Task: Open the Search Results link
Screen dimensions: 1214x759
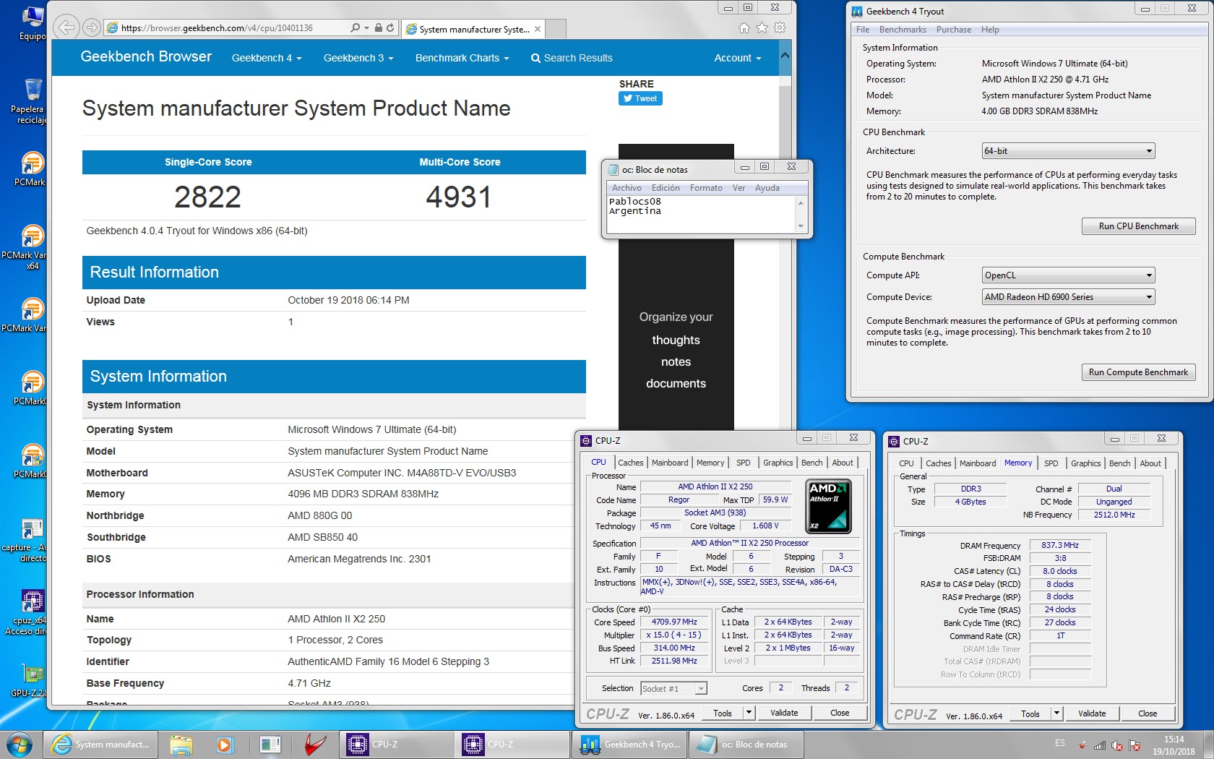Action: [572, 58]
